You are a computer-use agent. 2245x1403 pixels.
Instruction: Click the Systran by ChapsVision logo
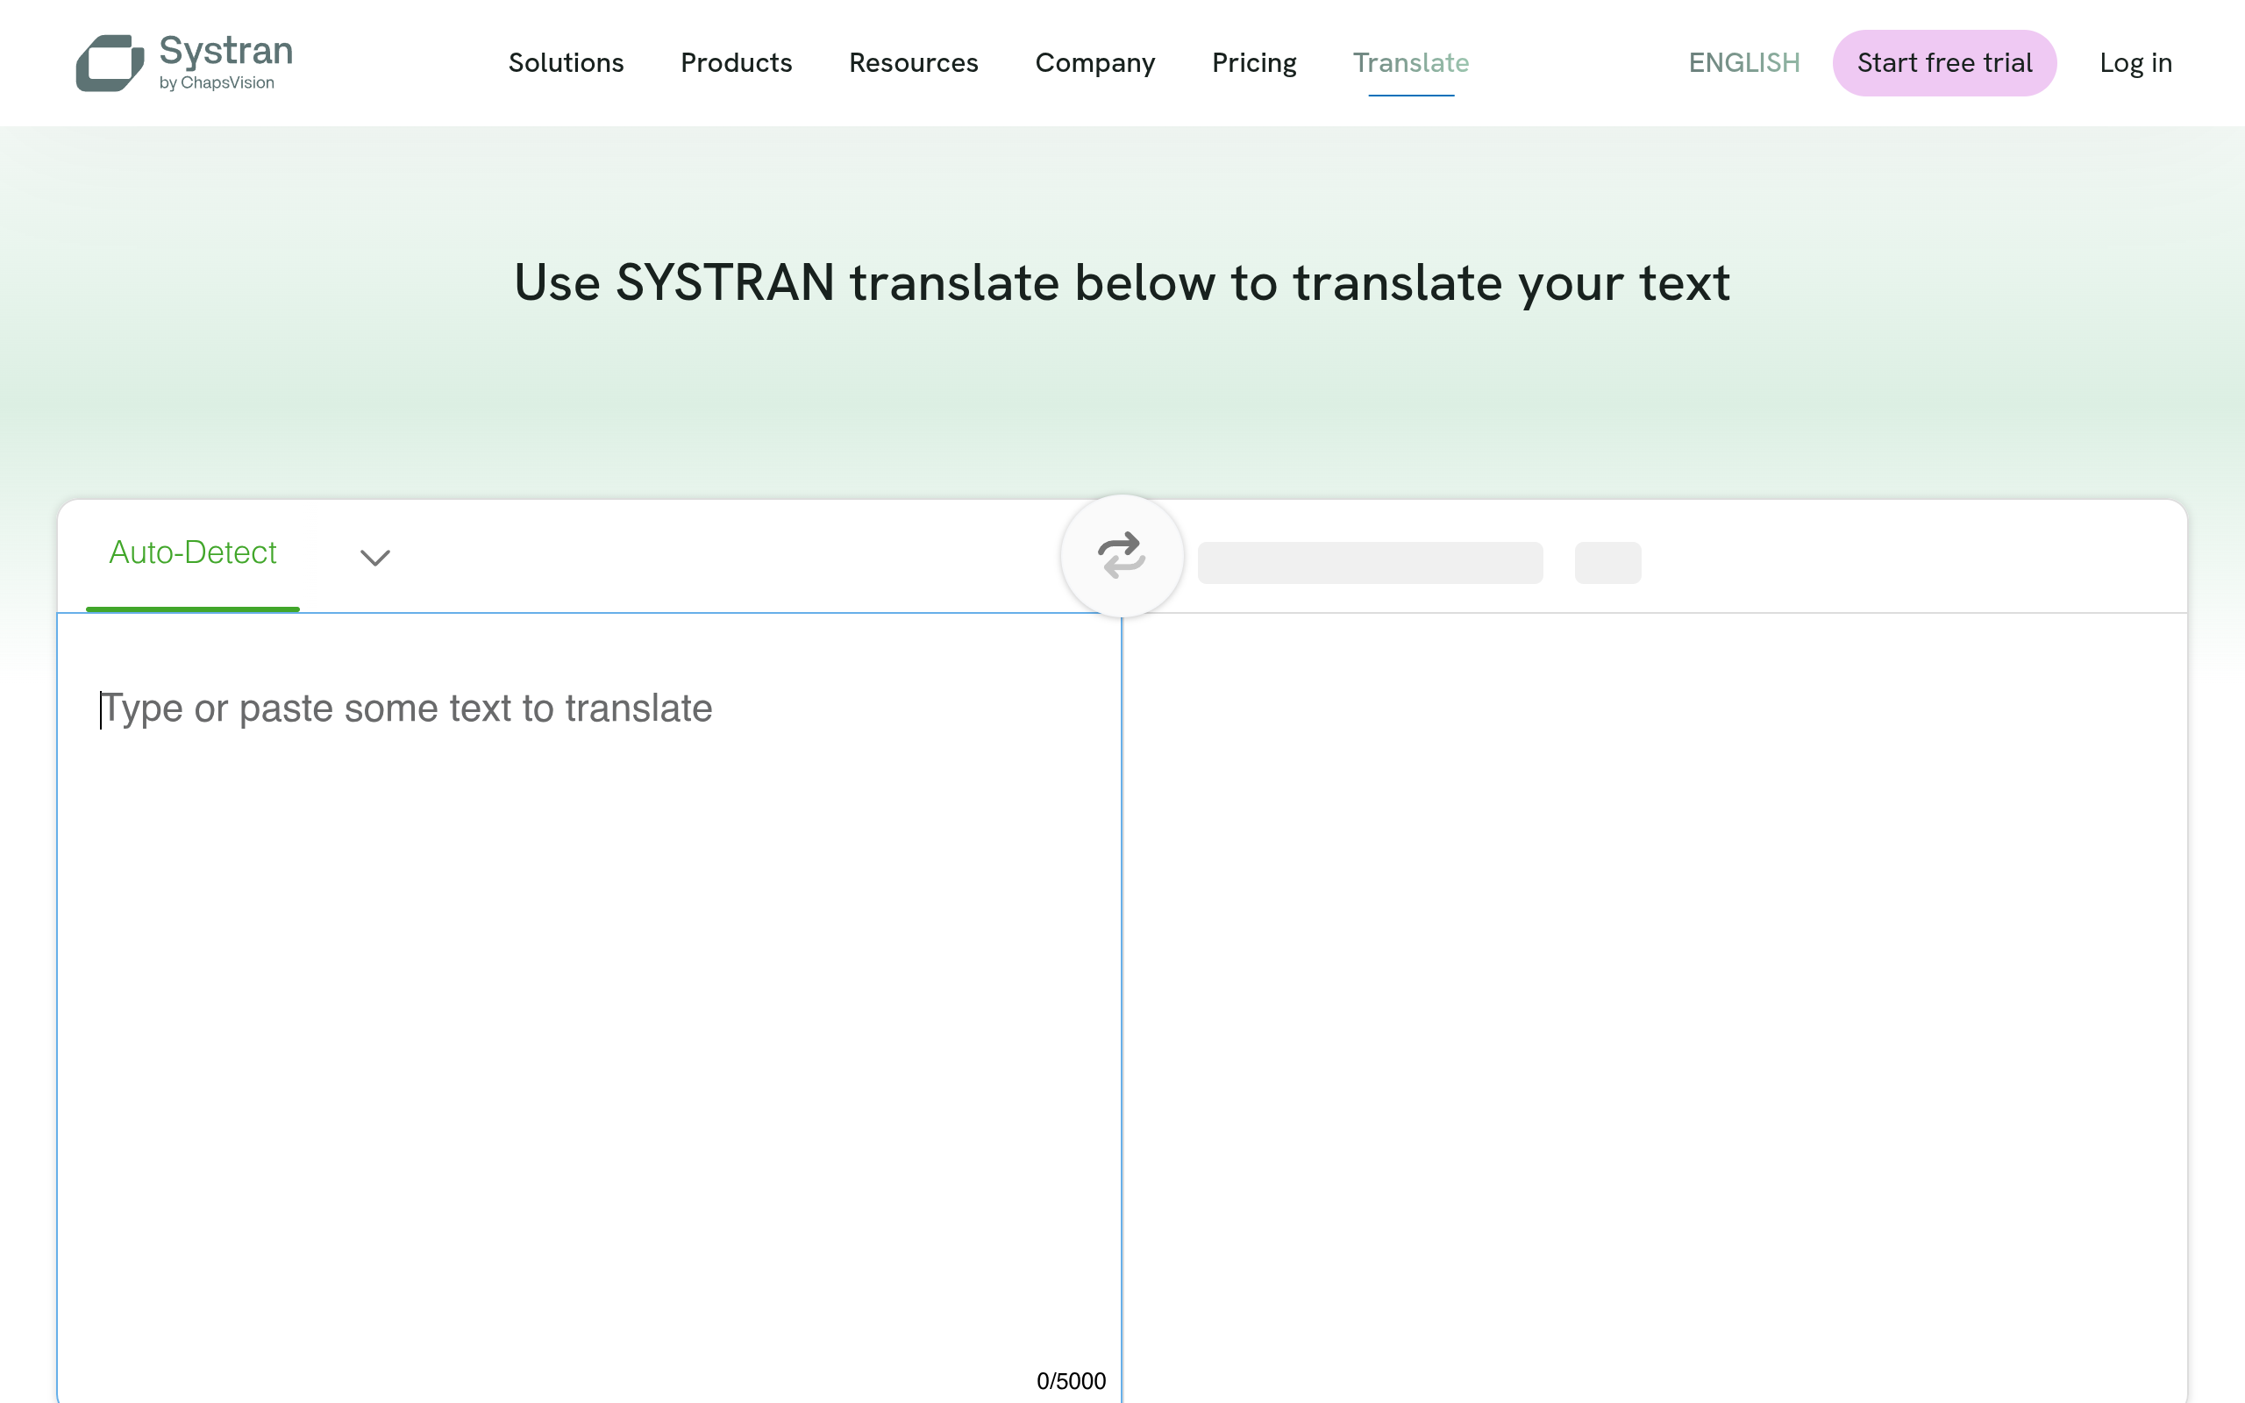tap(185, 62)
